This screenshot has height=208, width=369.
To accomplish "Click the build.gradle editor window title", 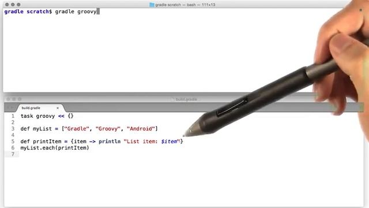I will click(186, 99).
